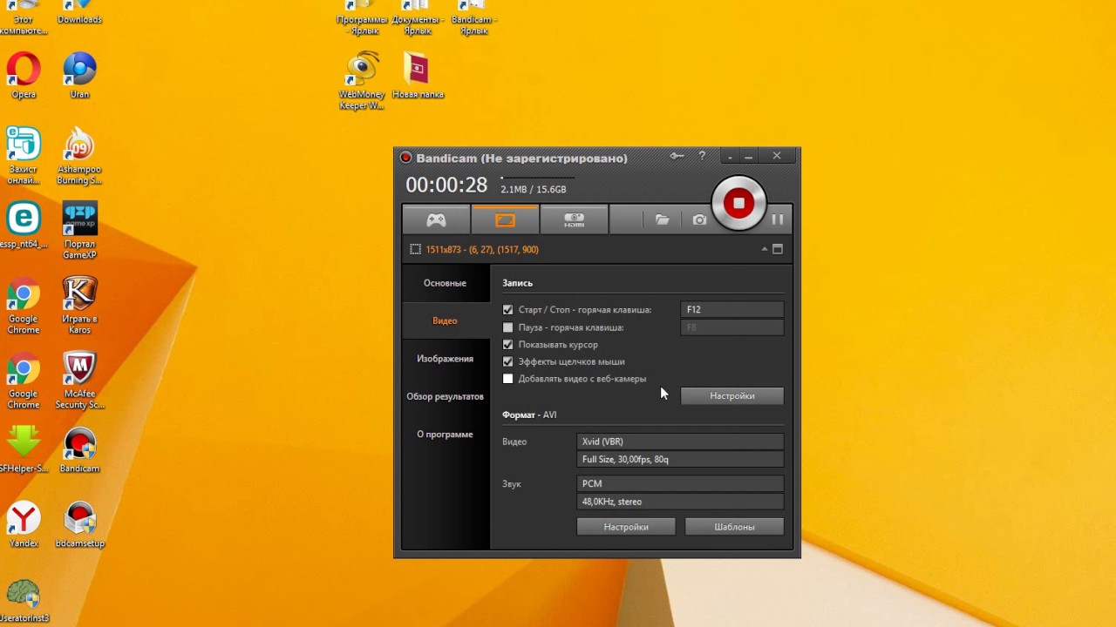Toggle Старт / Стоп hotkey checkbox
Viewport: 1116px width, 627px height.
pyautogui.click(x=508, y=310)
